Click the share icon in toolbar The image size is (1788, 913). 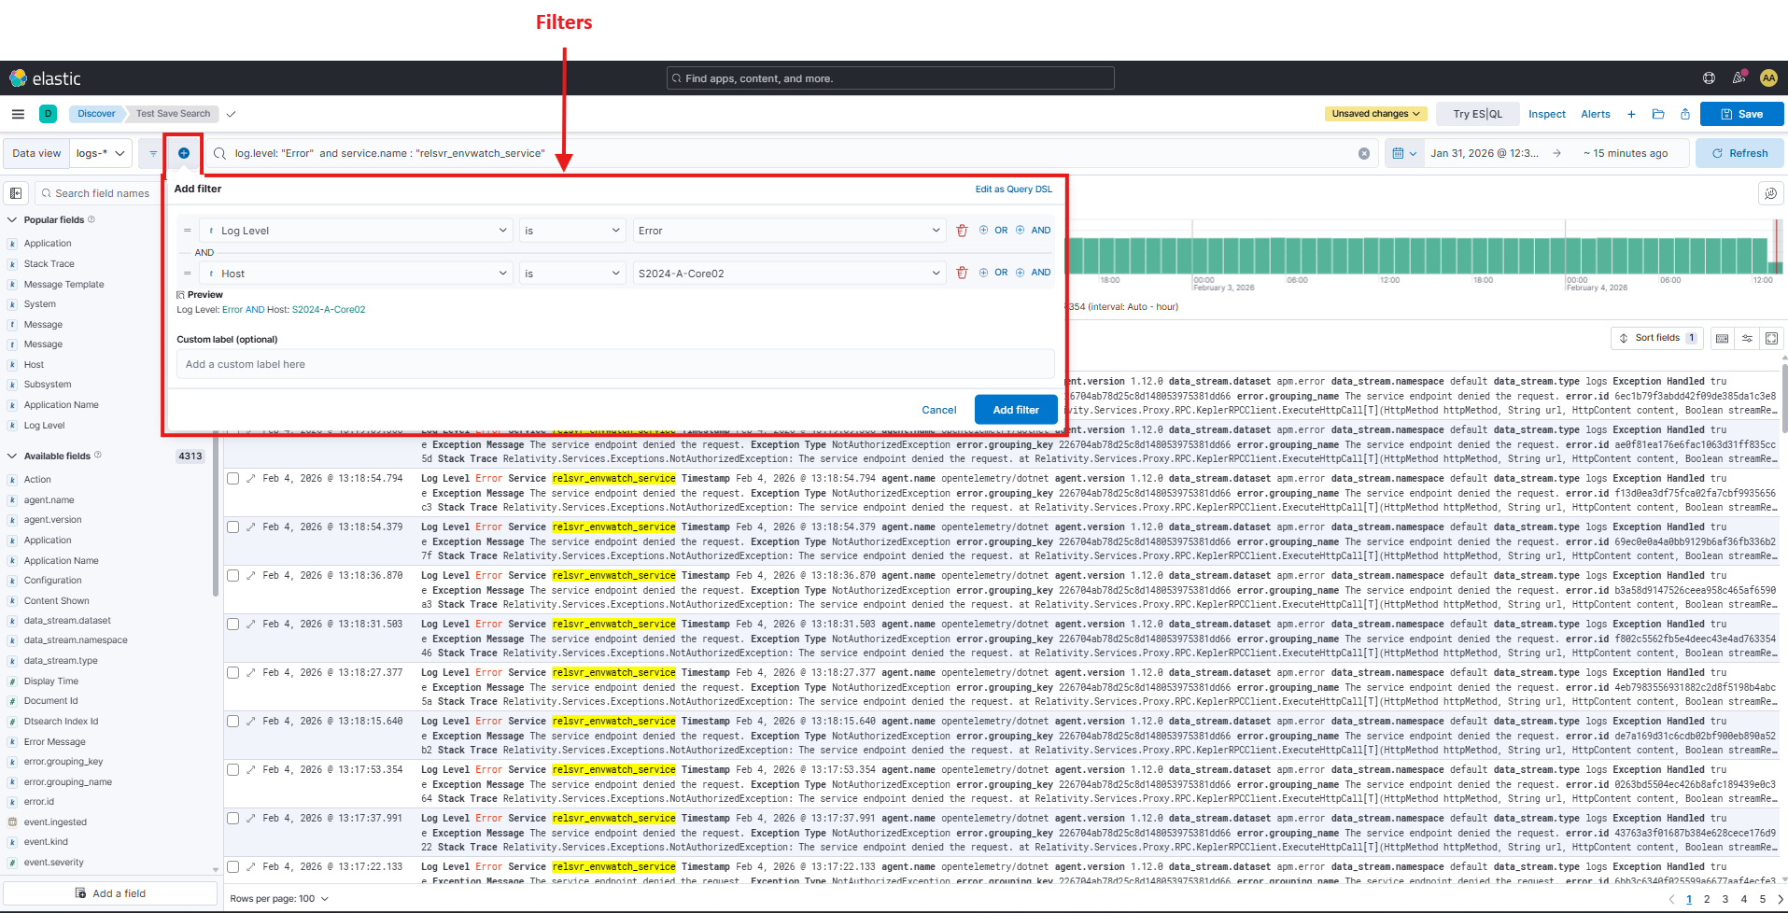1685,114
